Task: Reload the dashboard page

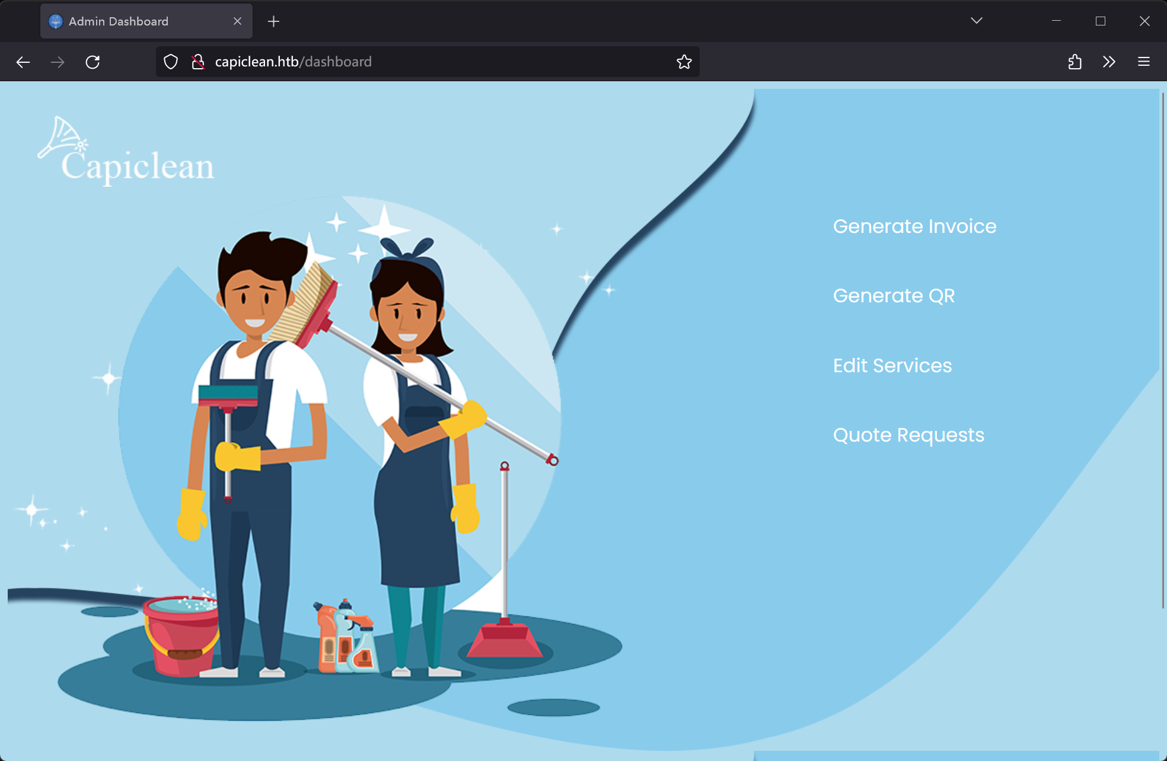Action: (x=93, y=62)
